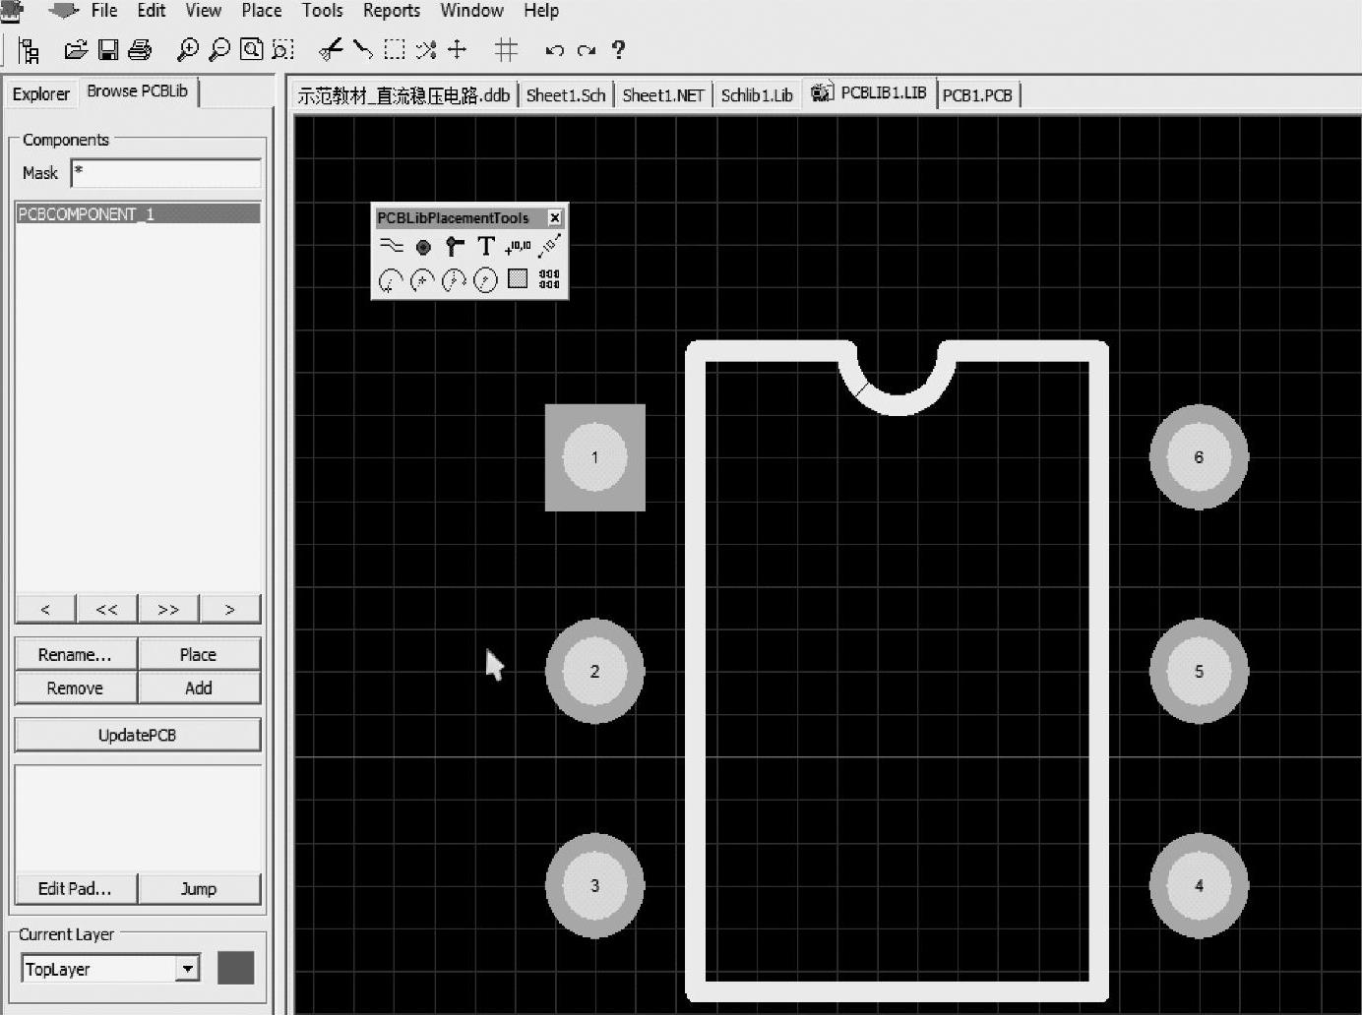Click the current layer color swatch
The width and height of the screenshot is (1362, 1015).
pyautogui.click(x=235, y=968)
